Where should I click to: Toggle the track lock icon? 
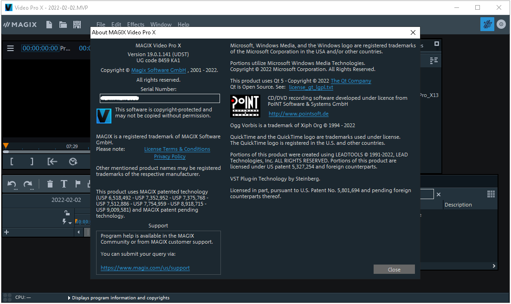pos(67,213)
